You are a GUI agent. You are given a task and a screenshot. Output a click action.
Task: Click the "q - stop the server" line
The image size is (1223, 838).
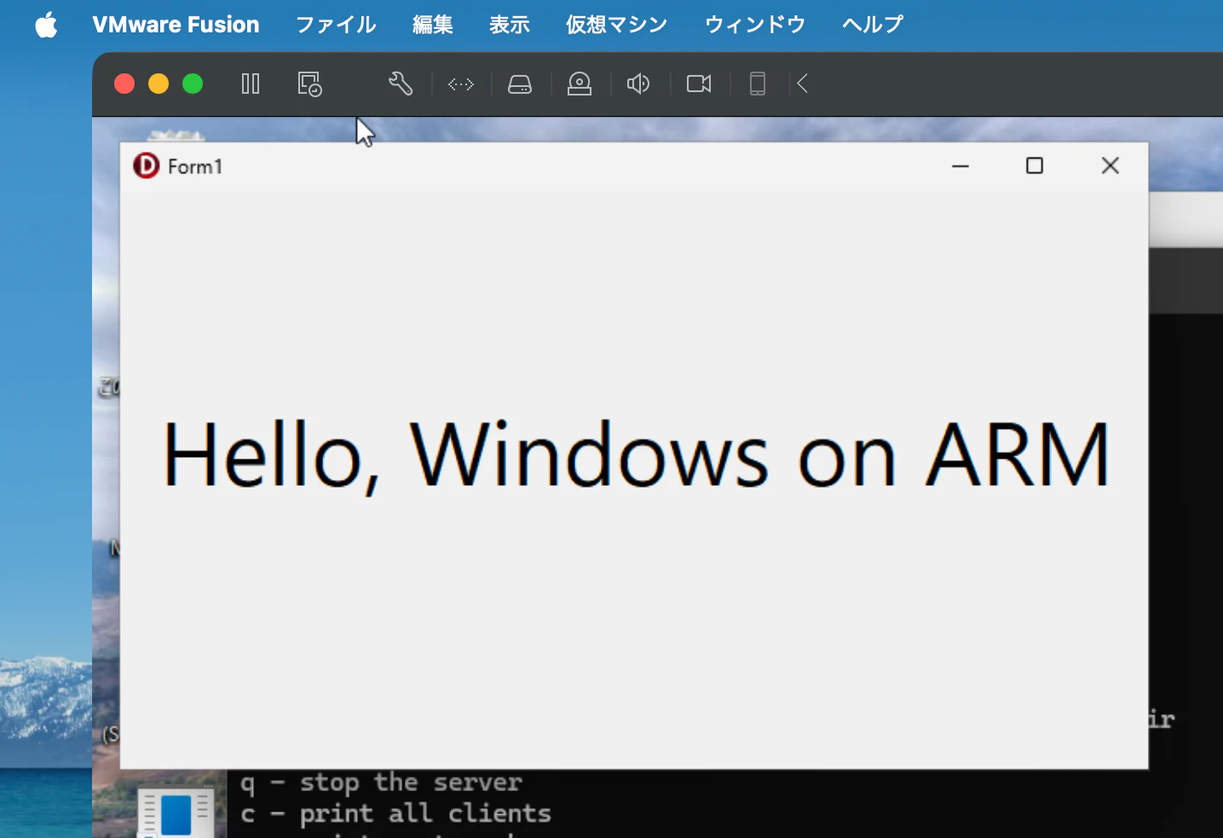coord(381,783)
